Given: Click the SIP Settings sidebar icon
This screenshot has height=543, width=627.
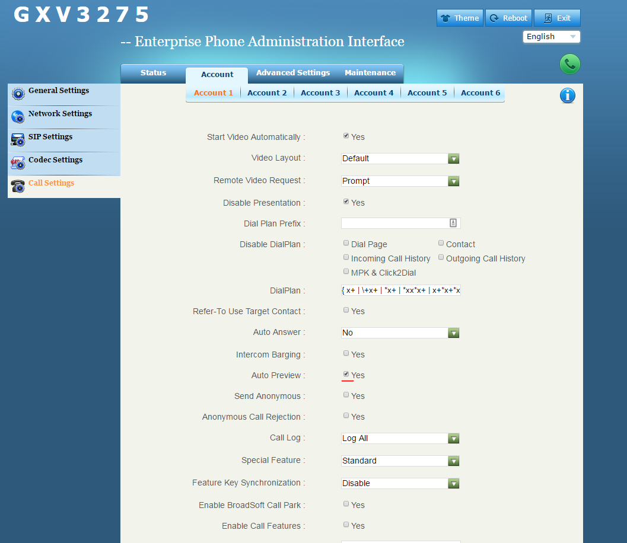Looking at the screenshot, I should click(x=18, y=139).
